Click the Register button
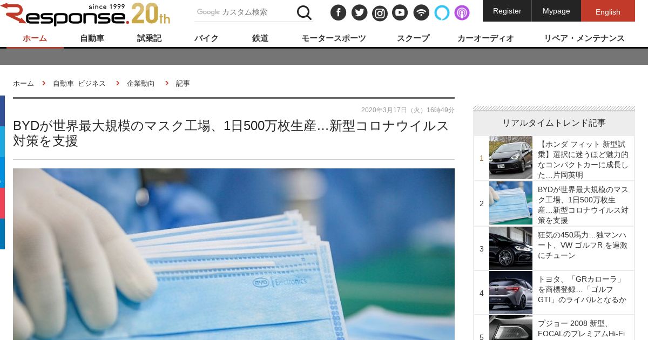Viewport: 648px width, 340px height. 507,11
